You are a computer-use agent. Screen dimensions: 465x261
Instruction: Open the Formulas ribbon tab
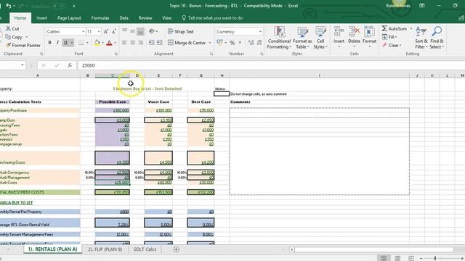coord(100,18)
